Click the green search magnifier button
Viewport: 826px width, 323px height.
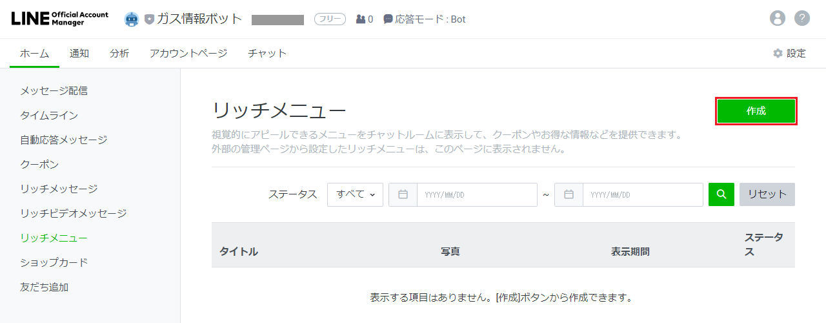(721, 194)
